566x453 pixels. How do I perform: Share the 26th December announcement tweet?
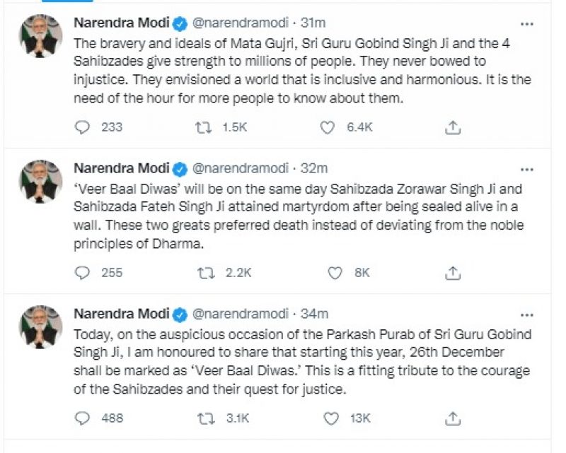click(454, 418)
